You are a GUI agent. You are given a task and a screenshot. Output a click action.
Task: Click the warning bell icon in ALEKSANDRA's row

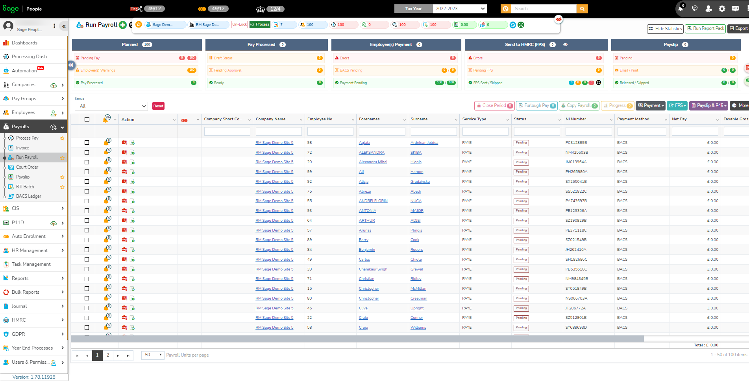pos(106,152)
